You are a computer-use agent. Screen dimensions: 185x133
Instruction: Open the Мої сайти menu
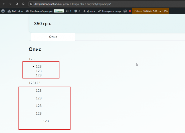[15, 11]
